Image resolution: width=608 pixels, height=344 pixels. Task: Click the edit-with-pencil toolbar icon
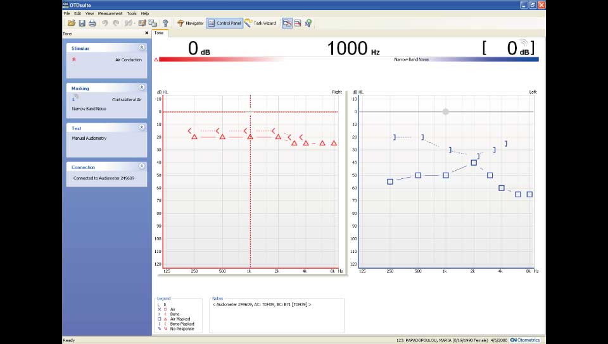tap(142, 23)
